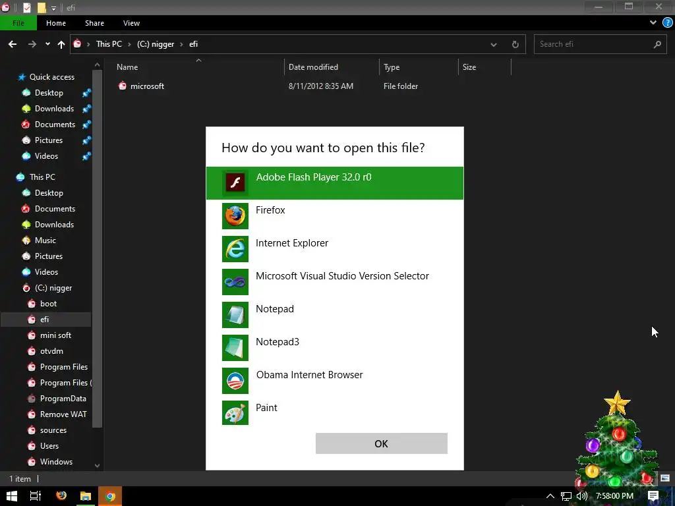Choose the Paint palette icon
675x506 pixels.
[x=235, y=412]
